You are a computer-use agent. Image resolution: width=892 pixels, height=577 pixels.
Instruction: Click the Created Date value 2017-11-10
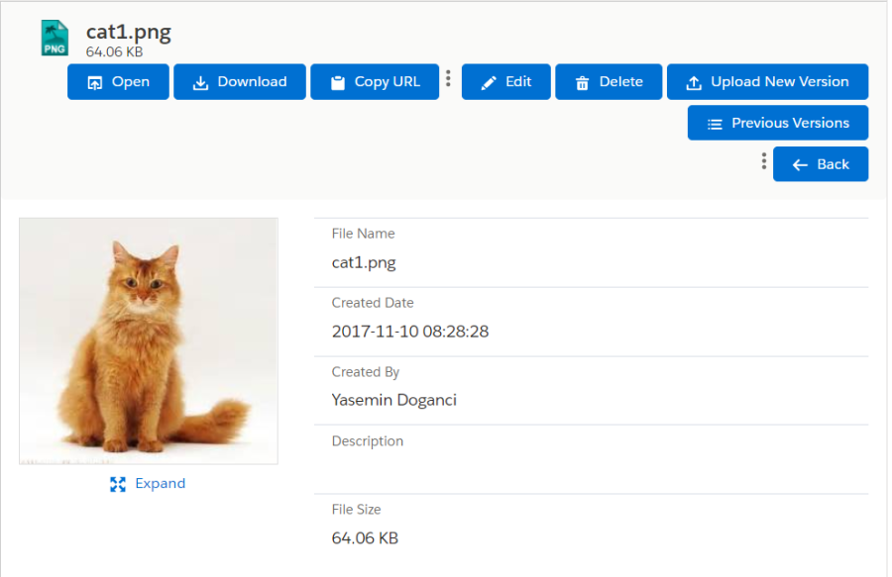pos(409,332)
